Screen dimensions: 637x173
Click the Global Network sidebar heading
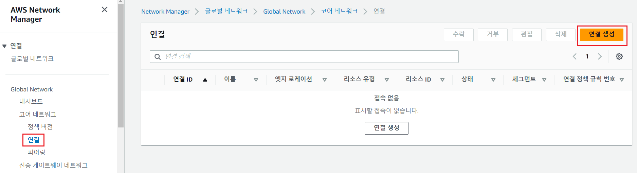click(32, 89)
